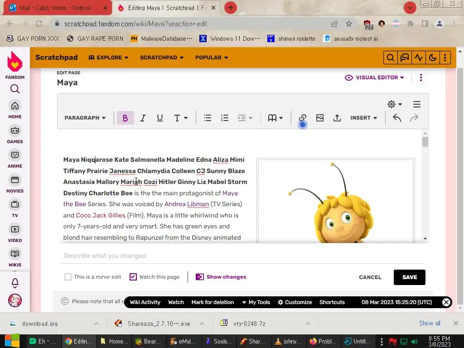Click Shortcuts in the bottom toolbar
This screenshot has width=464, height=348.
pos(332,302)
